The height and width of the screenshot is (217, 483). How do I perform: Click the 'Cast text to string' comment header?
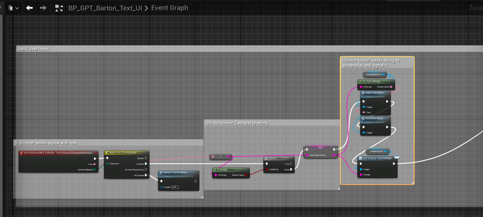click(x=237, y=123)
